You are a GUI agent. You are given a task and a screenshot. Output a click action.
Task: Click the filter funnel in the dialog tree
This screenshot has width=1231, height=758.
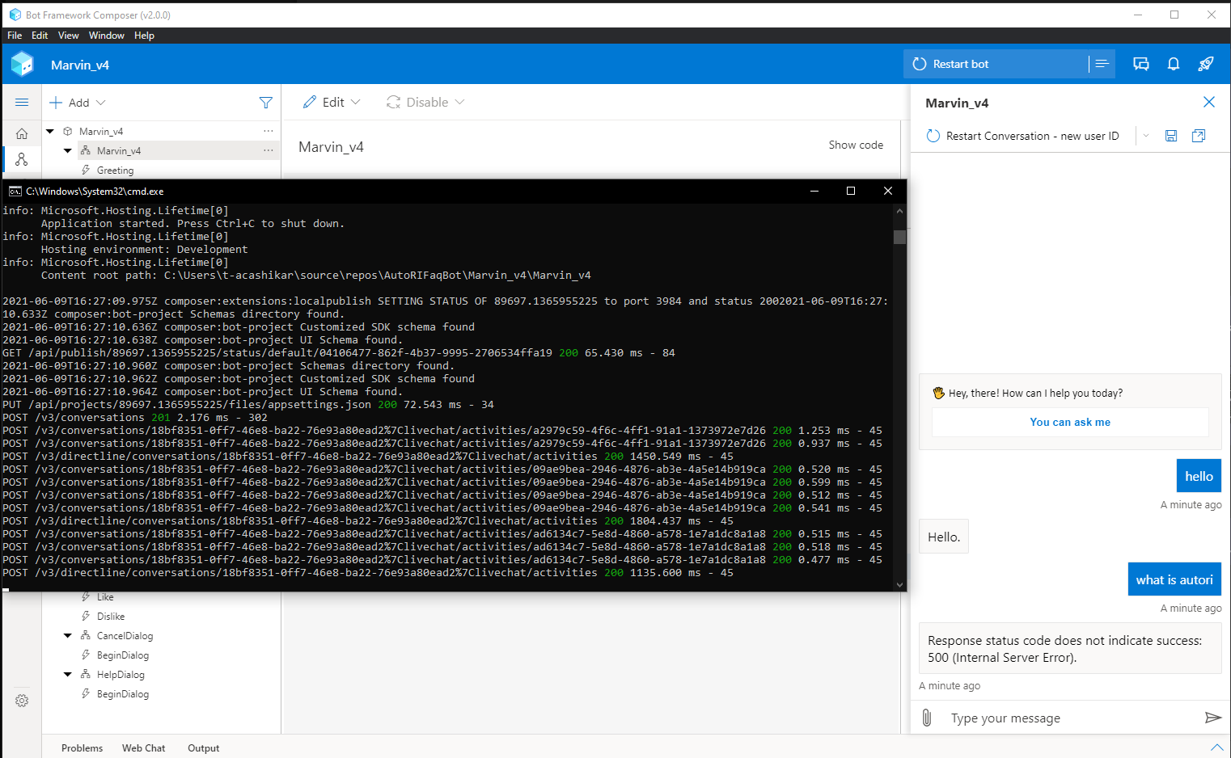coord(266,102)
